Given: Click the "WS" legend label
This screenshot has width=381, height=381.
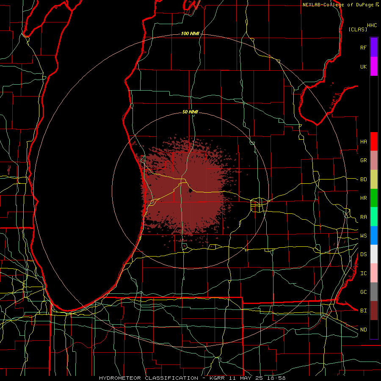Looking at the screenshot, I should (363, 236).
